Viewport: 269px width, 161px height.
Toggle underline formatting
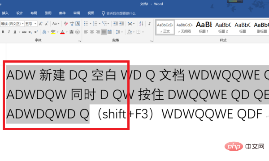click(15, 32)
